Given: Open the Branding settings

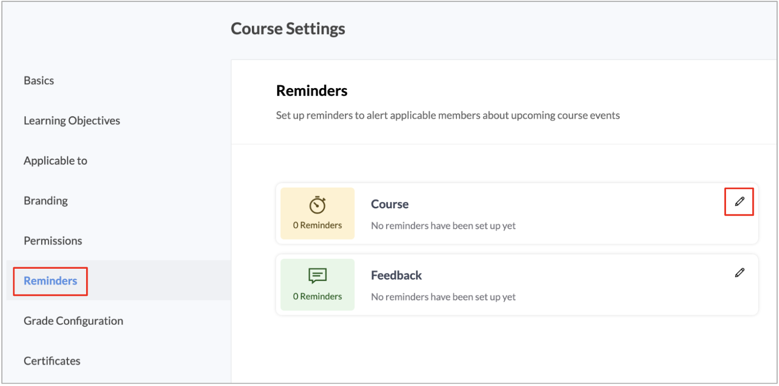Looking at the screenshot, I should (46, 201).
